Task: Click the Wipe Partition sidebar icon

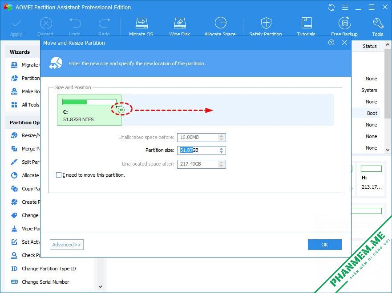Action: tap(14, 229)
